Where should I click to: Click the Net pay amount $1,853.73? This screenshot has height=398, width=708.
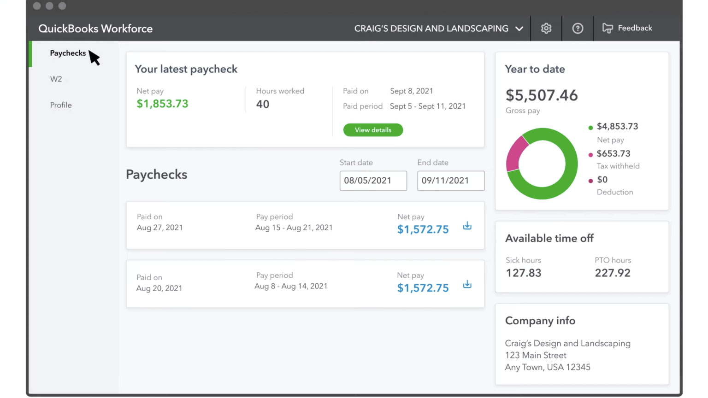(162, 104)
